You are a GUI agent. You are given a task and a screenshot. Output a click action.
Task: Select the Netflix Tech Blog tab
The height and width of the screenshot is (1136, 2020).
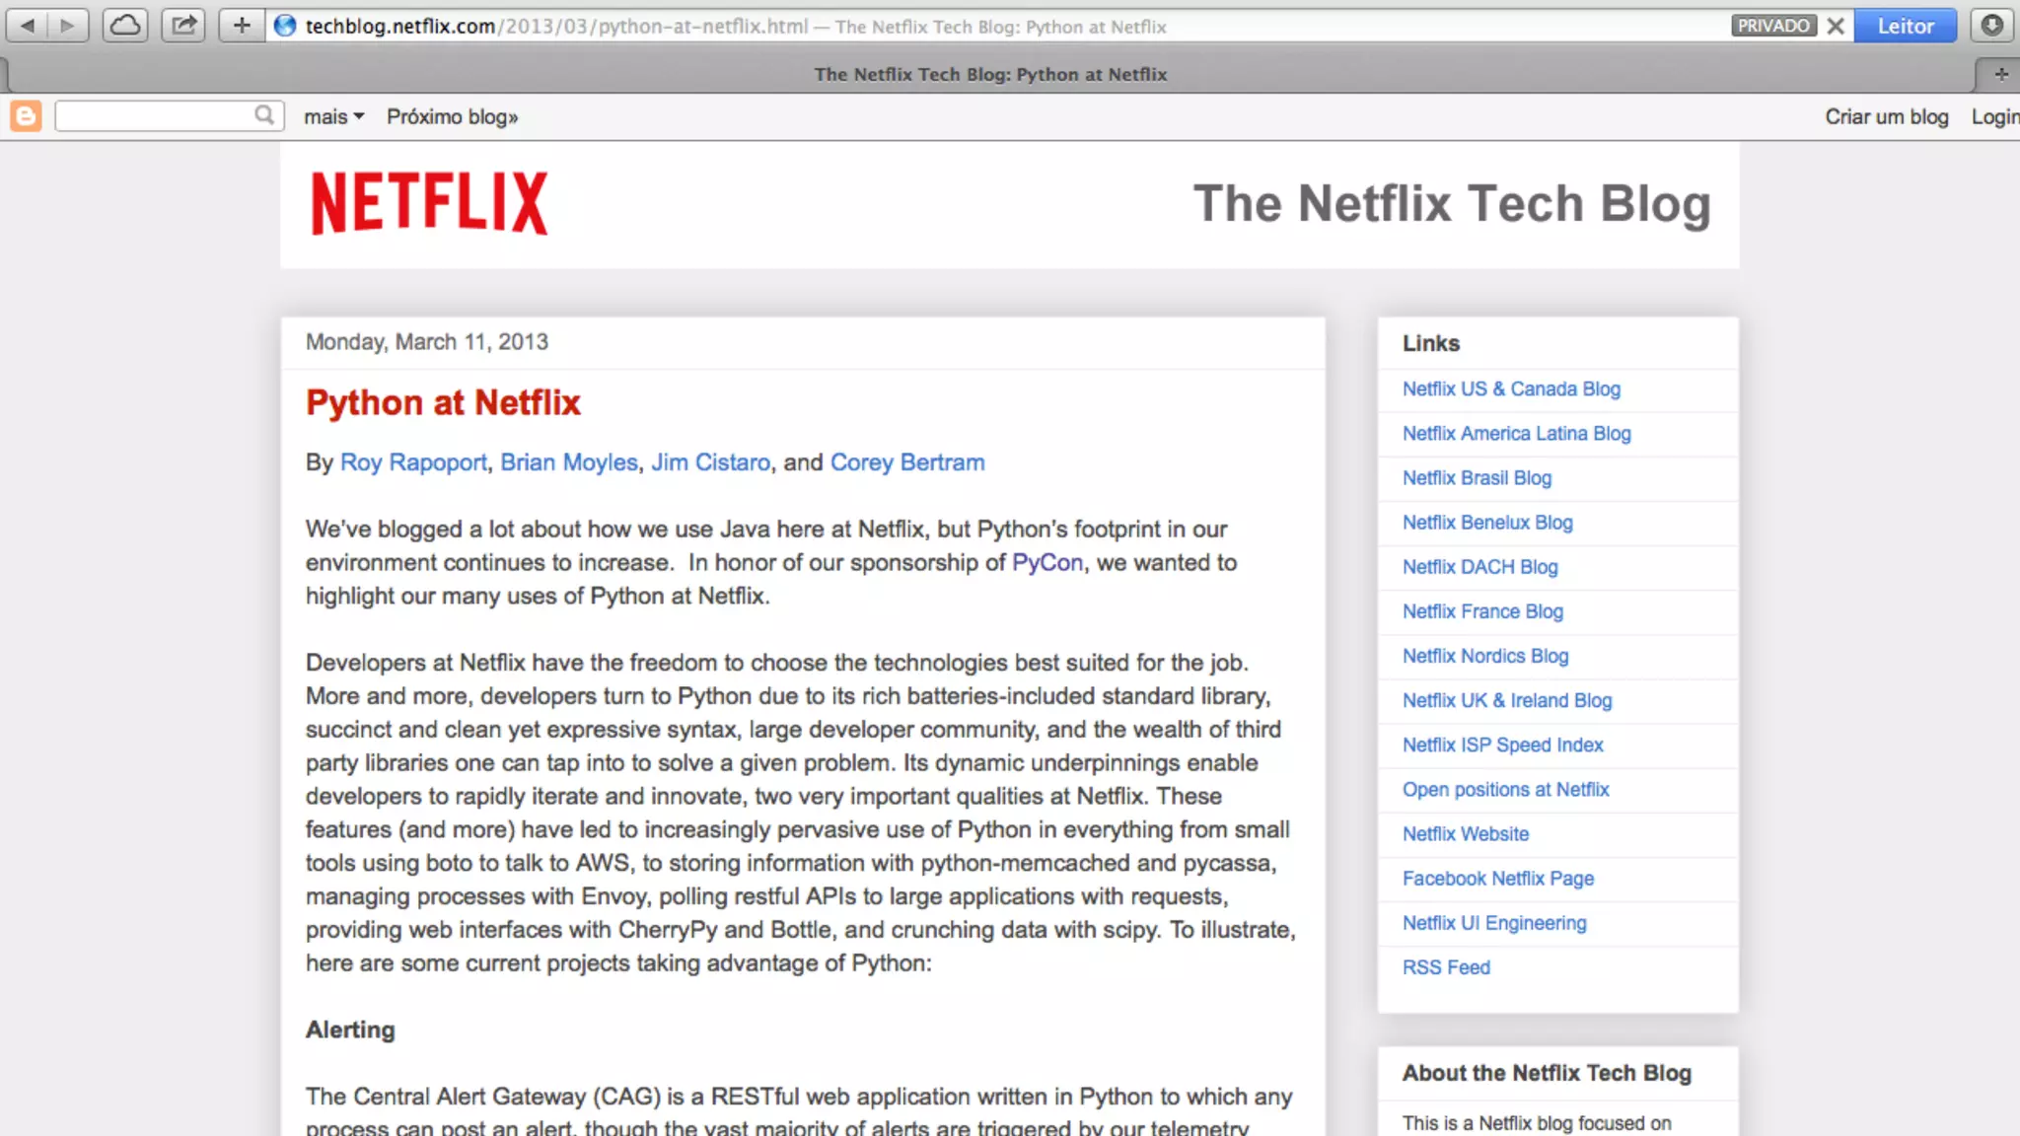click(x=990, y=74)
